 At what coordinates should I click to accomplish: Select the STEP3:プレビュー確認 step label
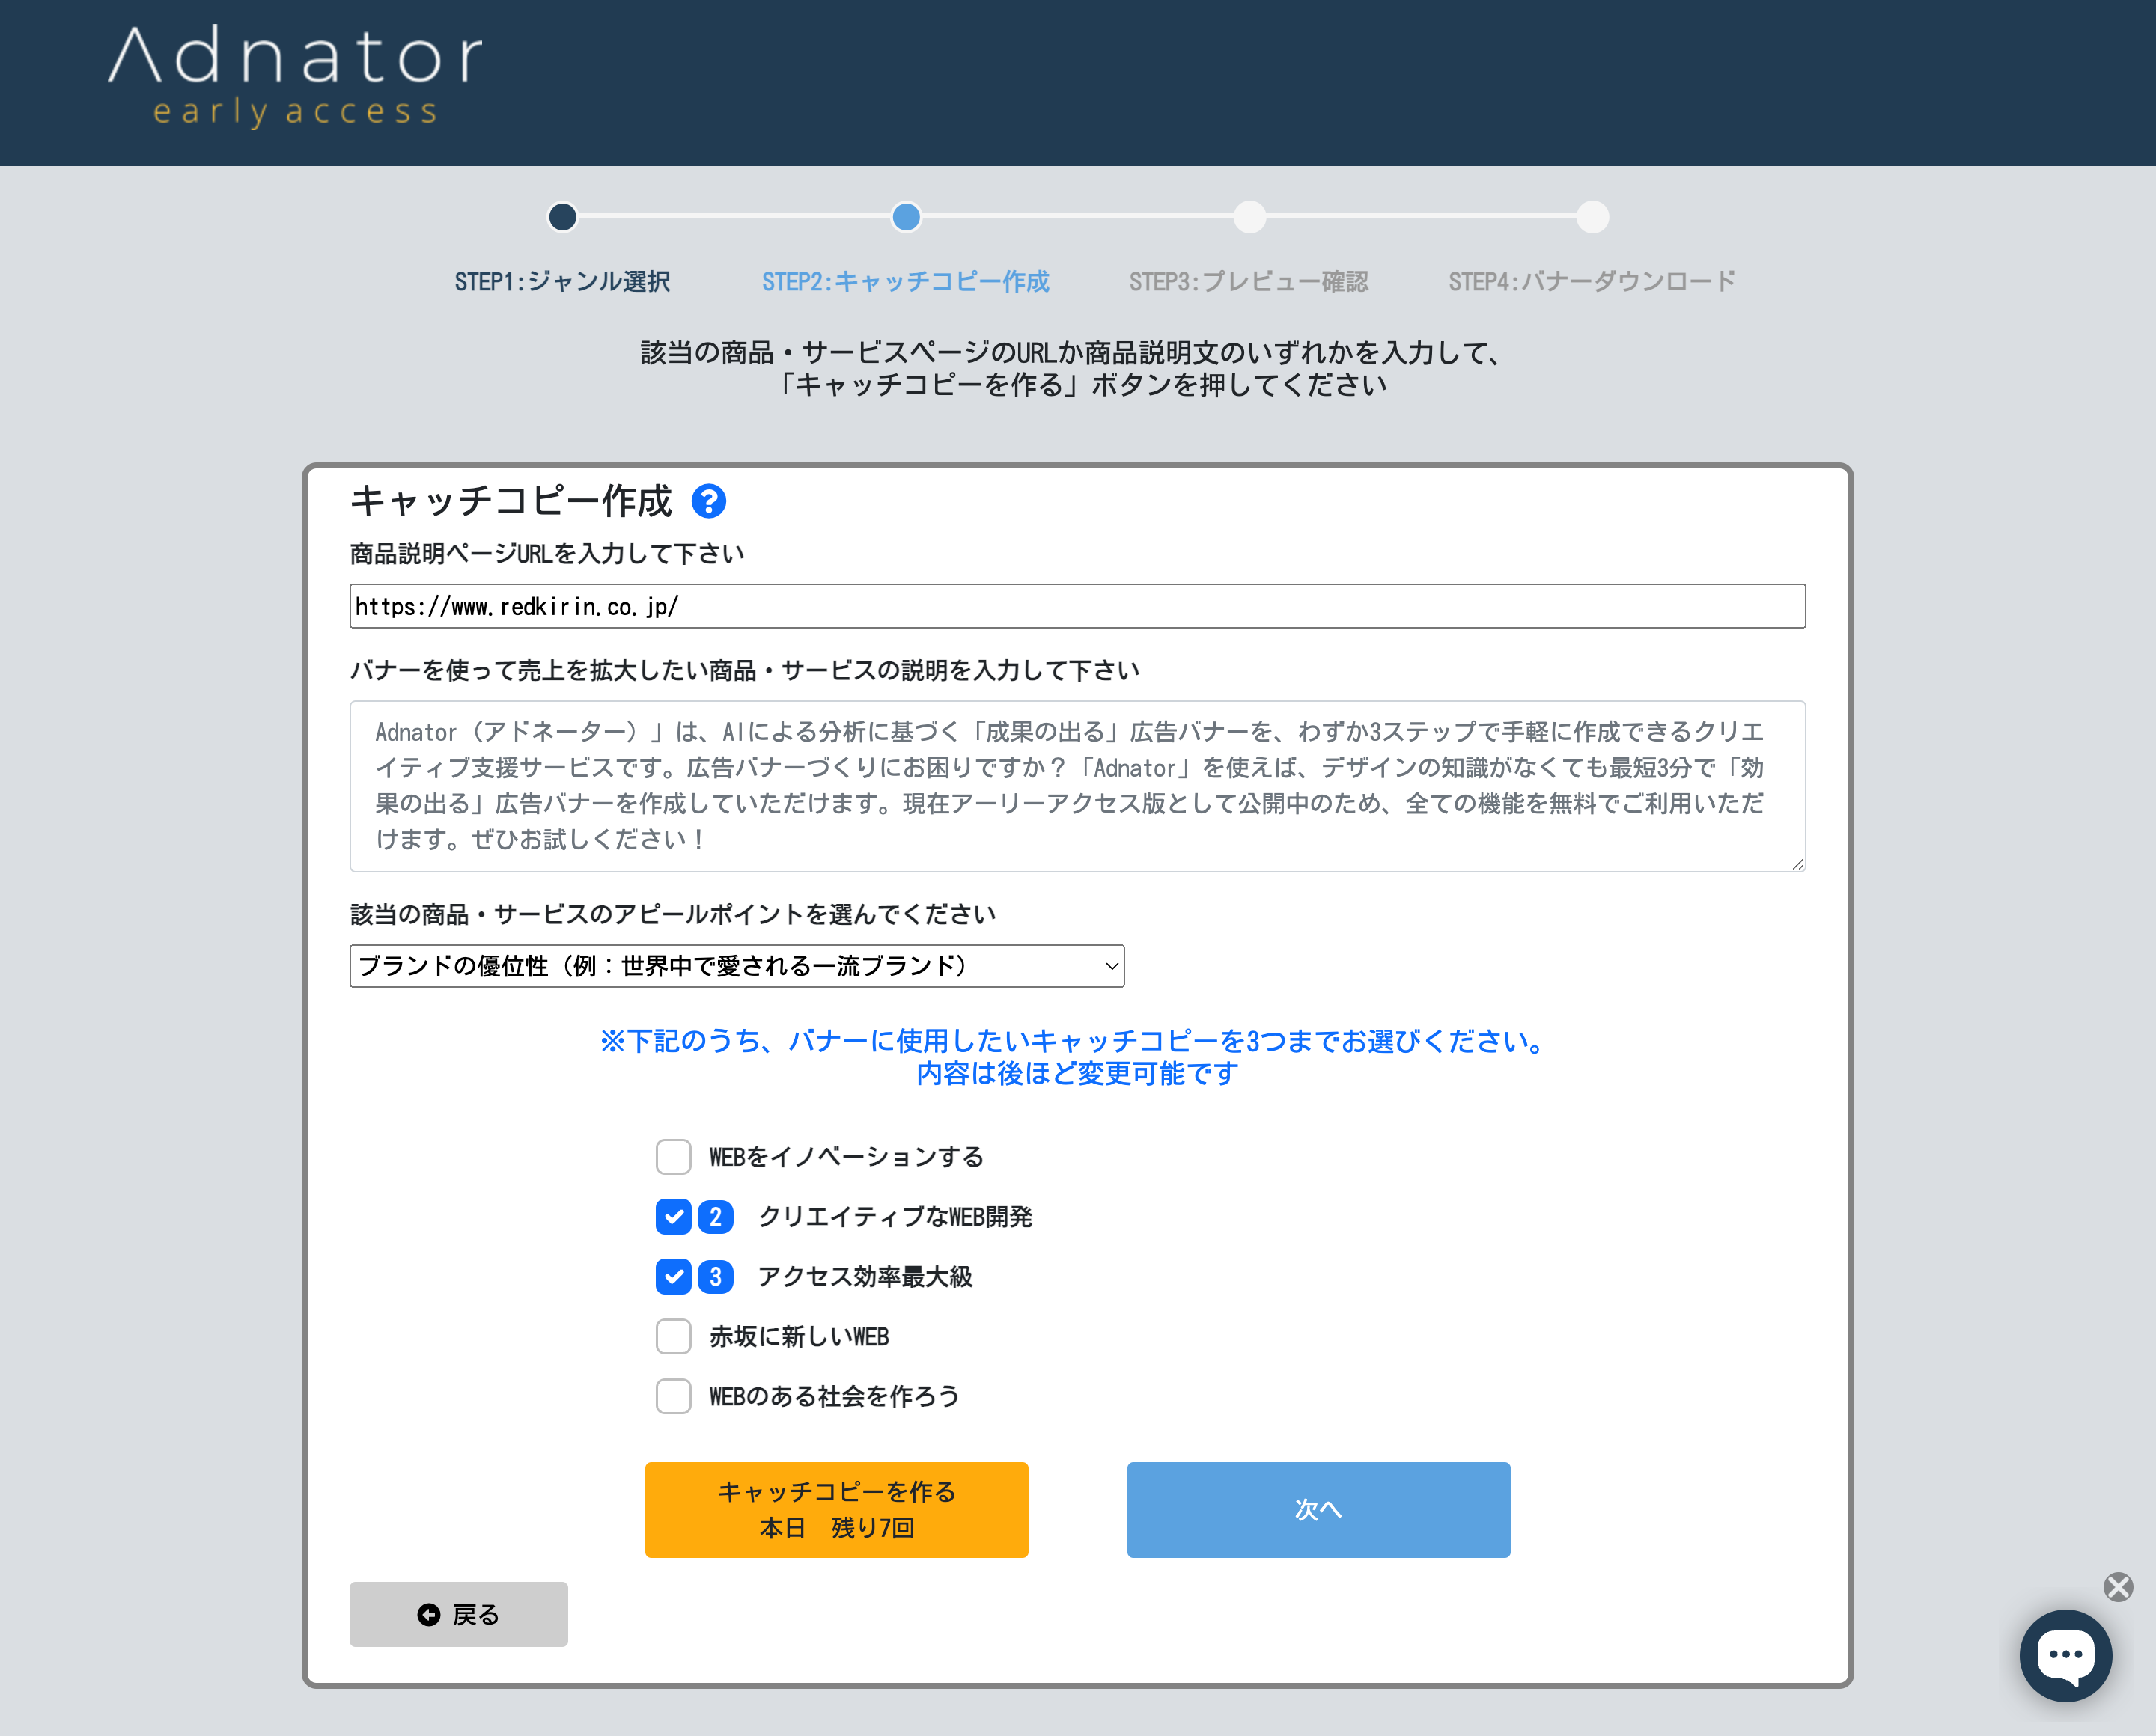[1249, 282]
